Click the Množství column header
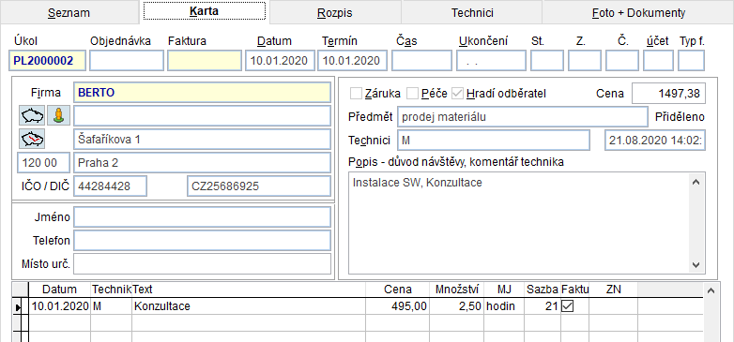The height and width of the screenshot is (342, 734). coord(456,290)
